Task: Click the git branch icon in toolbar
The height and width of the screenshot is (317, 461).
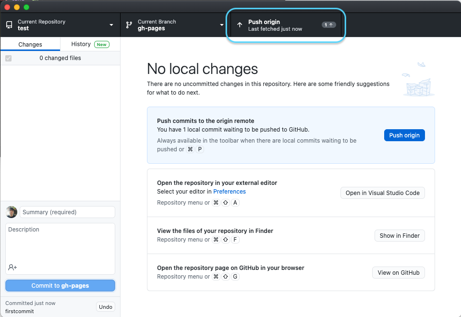Action: 129,25
